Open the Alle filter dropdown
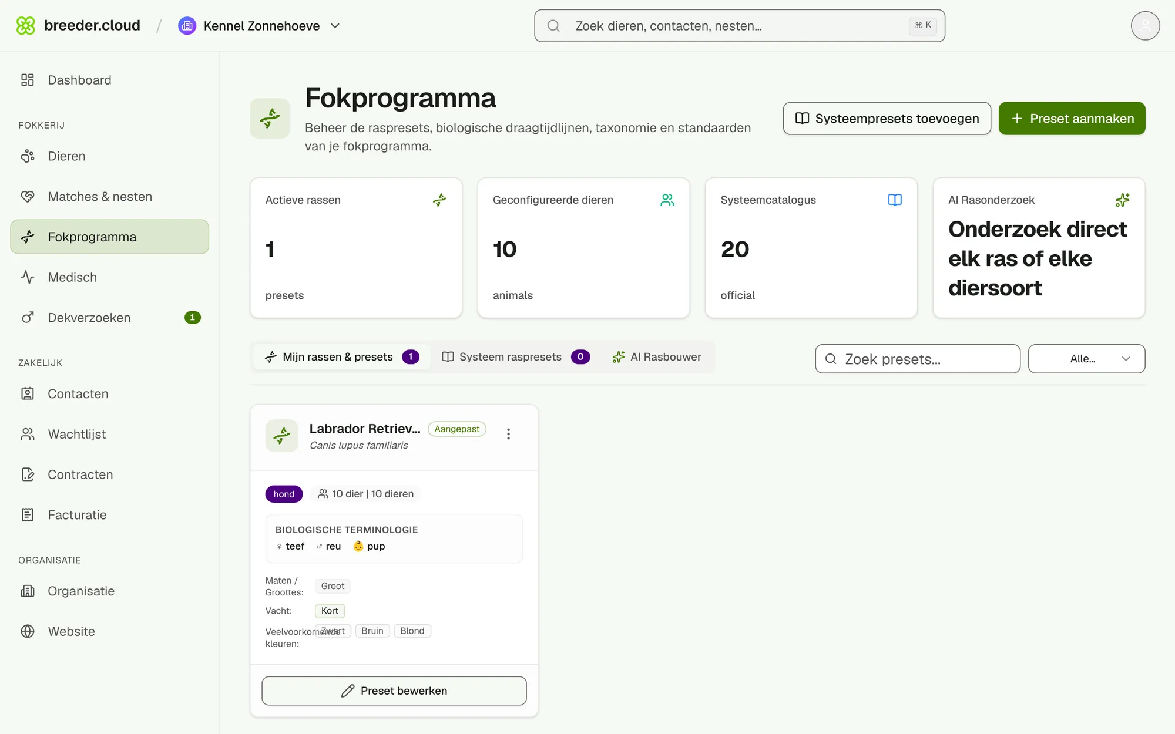The height and width of the screenshot is (734, 1175). tap(1087, 359)
